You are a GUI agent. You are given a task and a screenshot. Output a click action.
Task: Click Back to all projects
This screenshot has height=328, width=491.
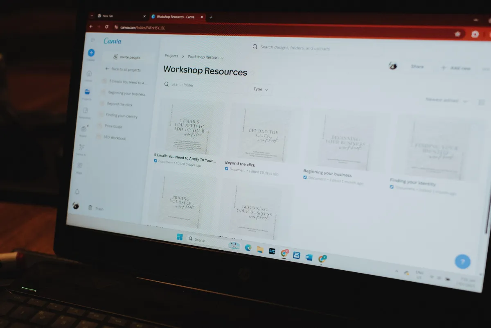pyautogui.click(x=123, y=70)
